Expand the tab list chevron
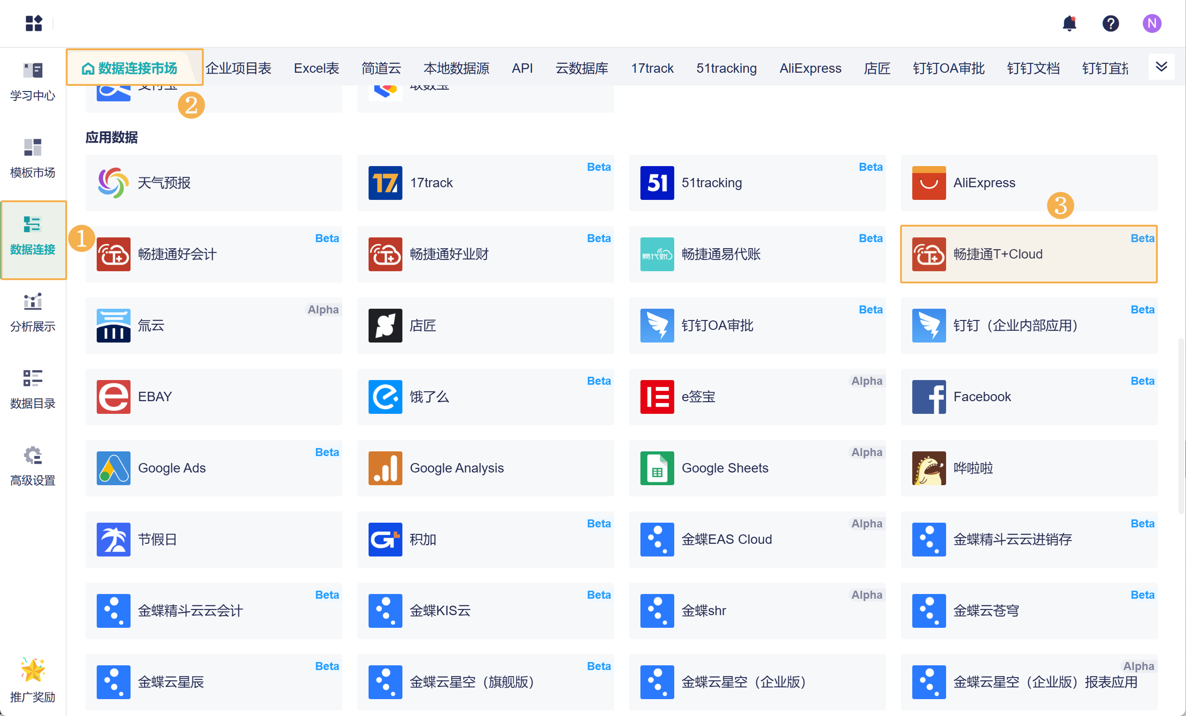The height and width of the screenshot is (716, 1186). pos(1161,67)
